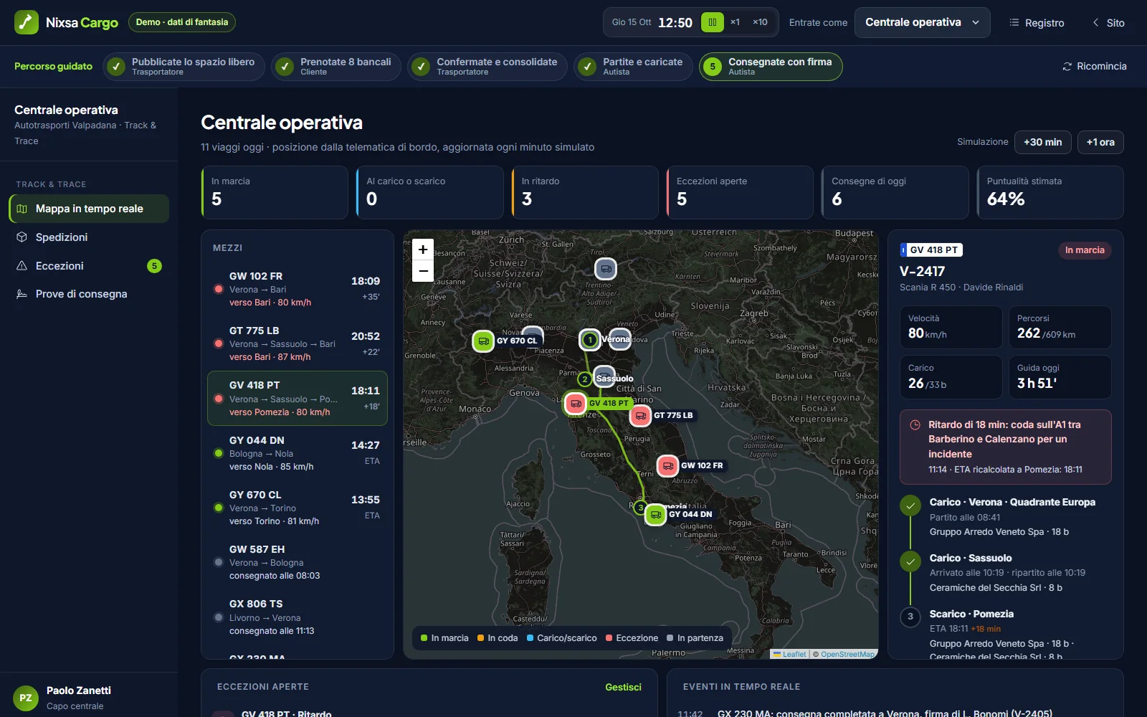Open the 'Centrale operativa' role dropdown
The image size is (1147, 717).
(923, 22)
